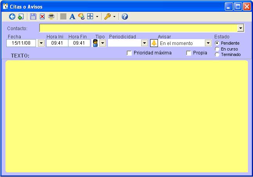Open the Fecha calendar dropdown
The height and width of the screenshot is (177, 253).
click(41, 43)
